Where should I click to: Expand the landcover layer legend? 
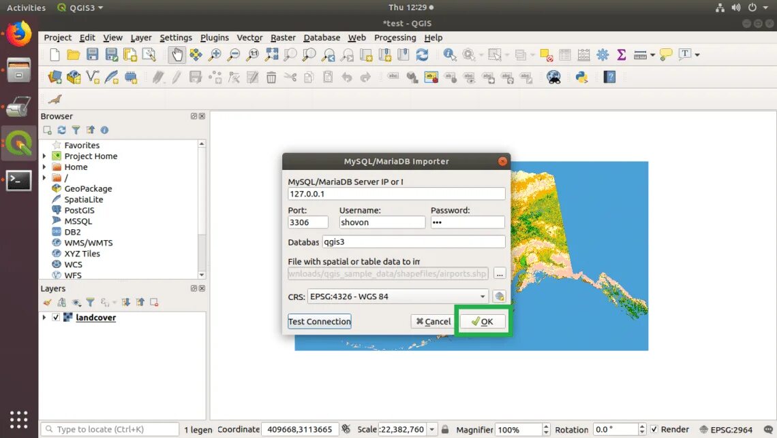(44, 318)
